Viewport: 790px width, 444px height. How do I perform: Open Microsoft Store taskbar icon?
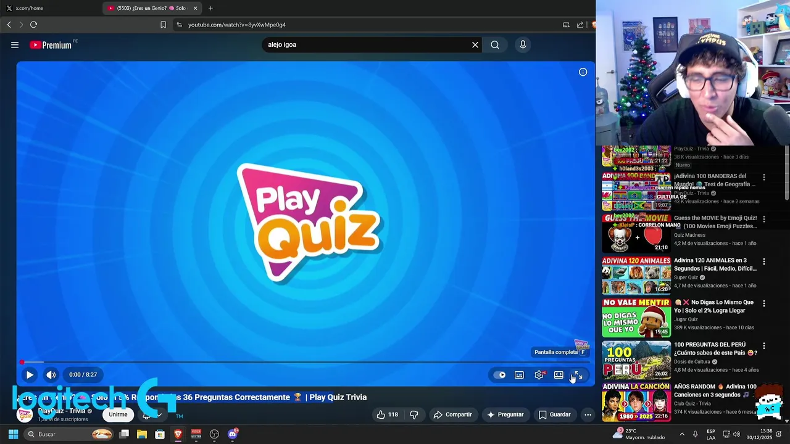pyautogui.click(x=160, y=434)
